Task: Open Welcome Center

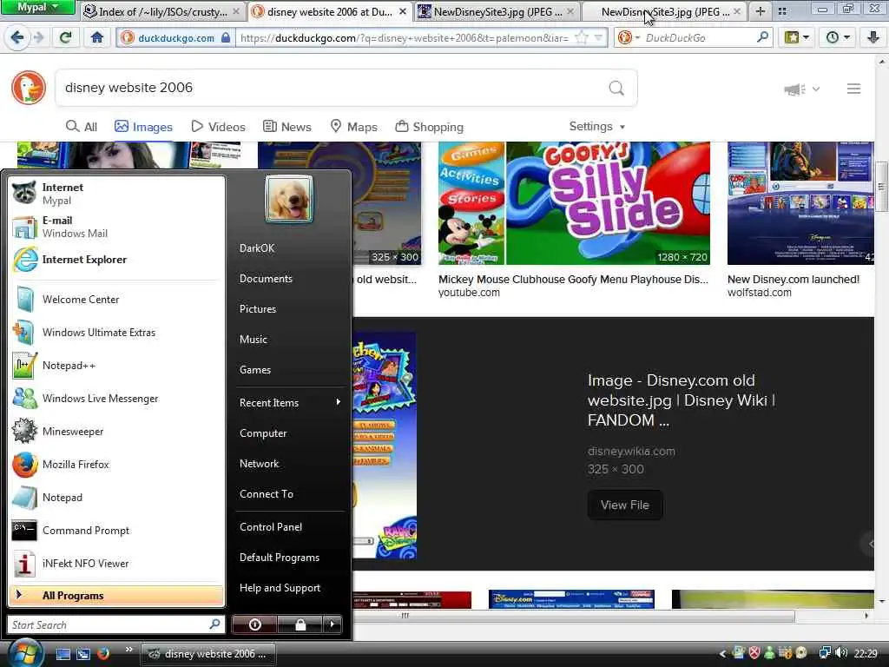Action: [116, 300]
